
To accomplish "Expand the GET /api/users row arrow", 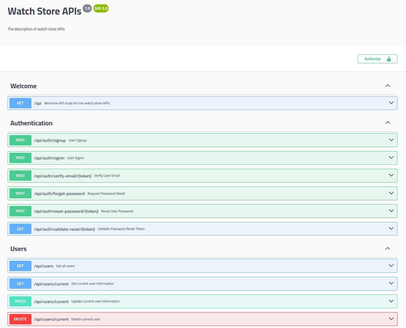I will 391,266.
